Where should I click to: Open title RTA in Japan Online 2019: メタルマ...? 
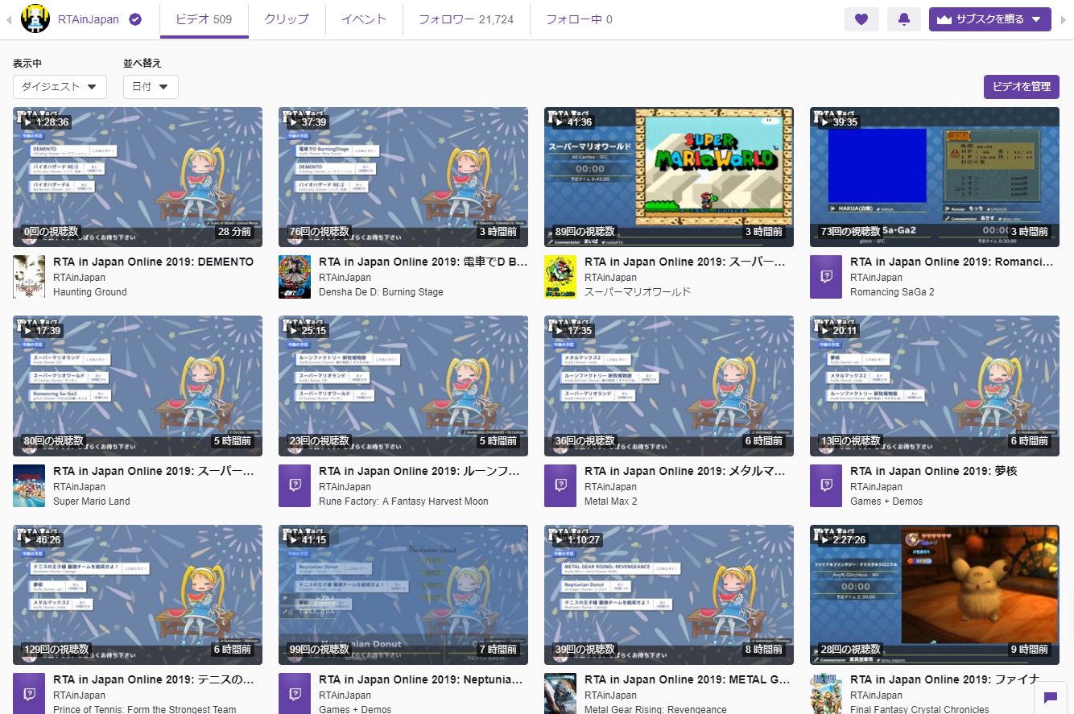[x=685, y=471]
